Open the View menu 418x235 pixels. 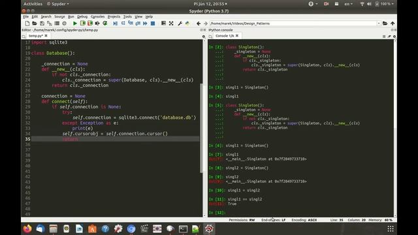138,16
